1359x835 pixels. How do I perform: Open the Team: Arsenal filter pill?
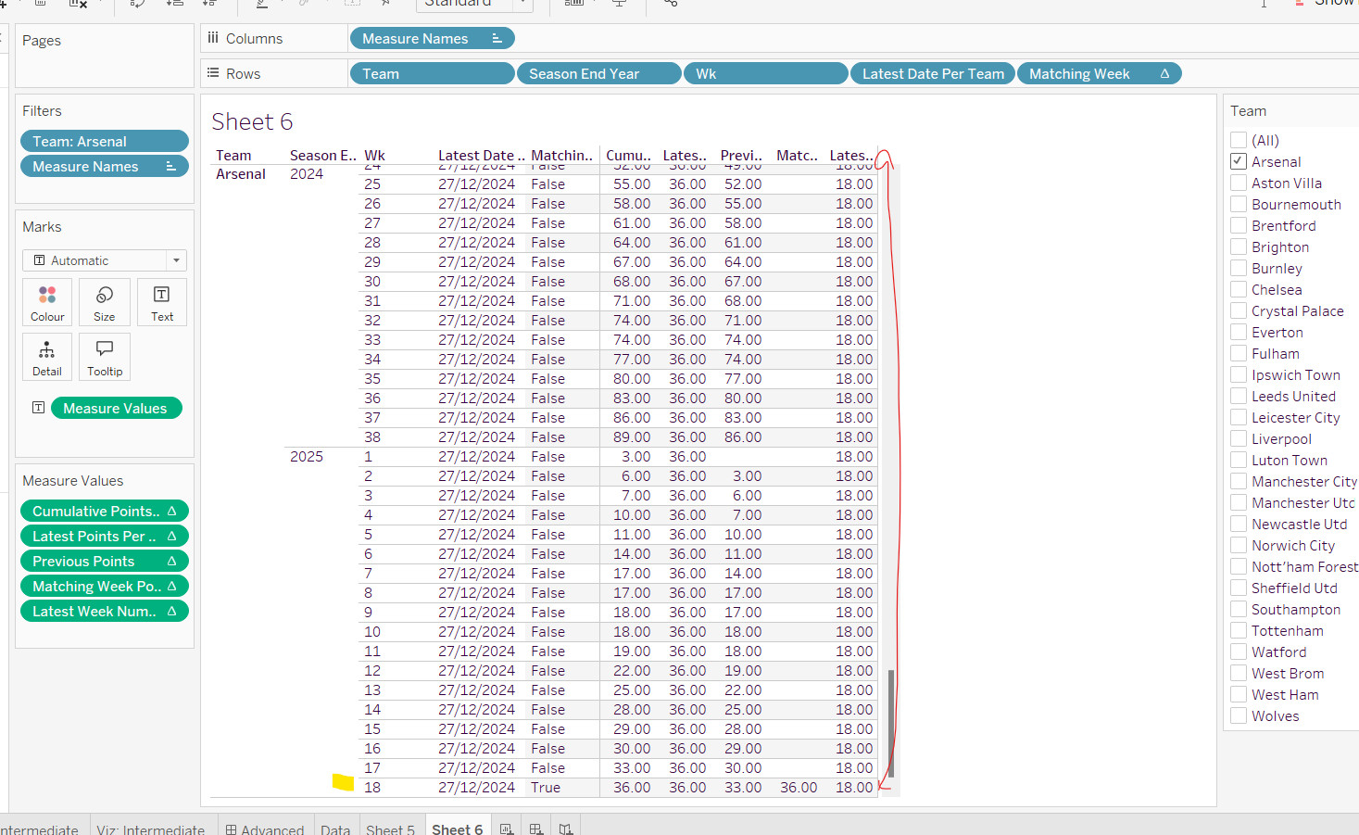coord(105,141)
